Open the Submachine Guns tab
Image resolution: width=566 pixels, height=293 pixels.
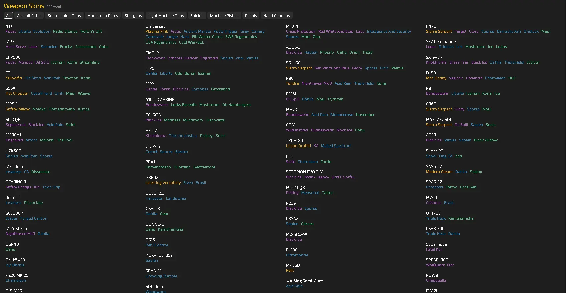pyautogui.click(x=64, y=16)
